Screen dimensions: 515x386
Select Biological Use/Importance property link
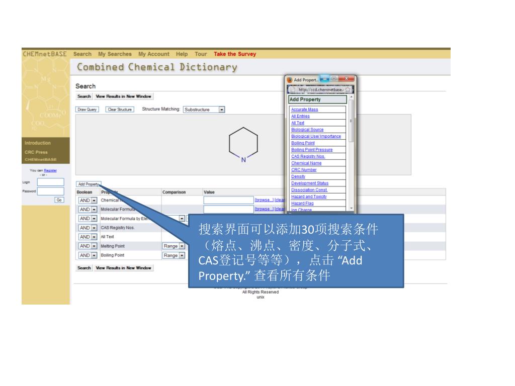click(x=316, y=136)
